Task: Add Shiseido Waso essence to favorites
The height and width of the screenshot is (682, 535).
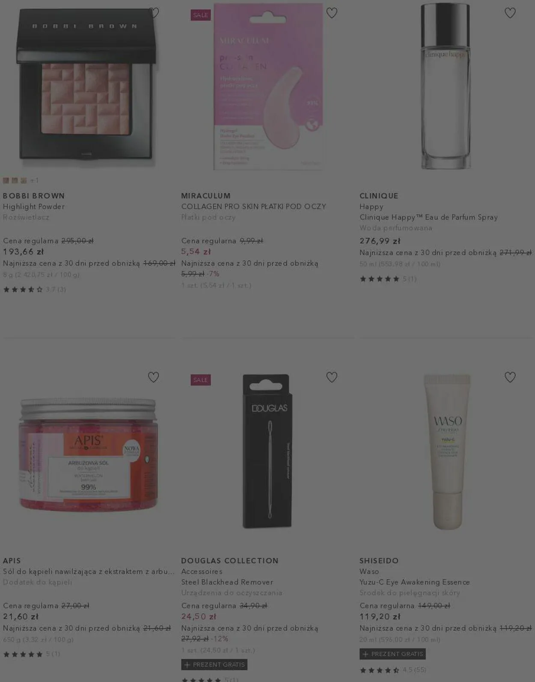Action: point(510,377)
